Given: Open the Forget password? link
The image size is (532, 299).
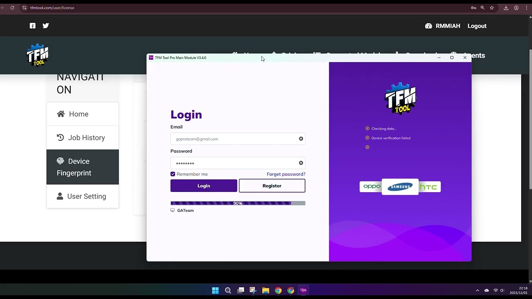Looking at the screenshot, I should tap(286, 174).
